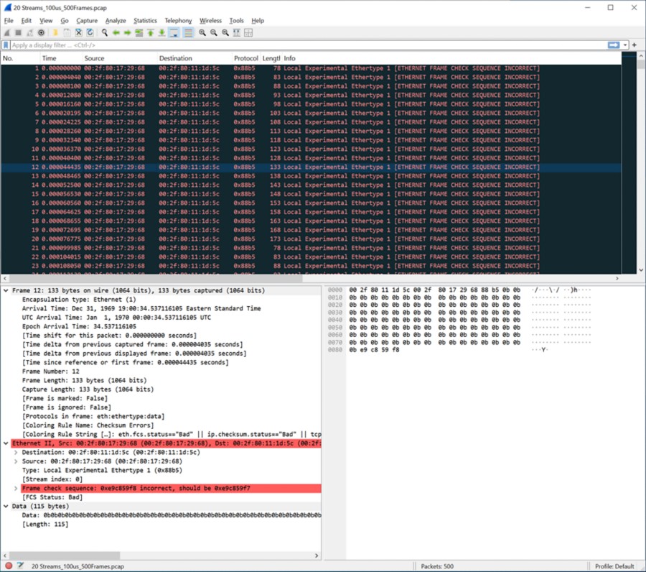Open the Statistics menu
Screen dimensions: 646x572
point(145,21)
